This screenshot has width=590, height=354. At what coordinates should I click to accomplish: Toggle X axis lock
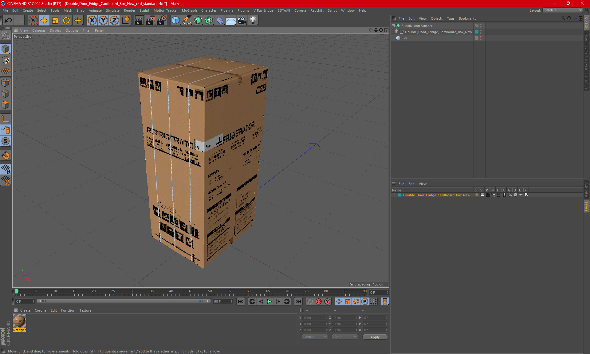(92, 21)
